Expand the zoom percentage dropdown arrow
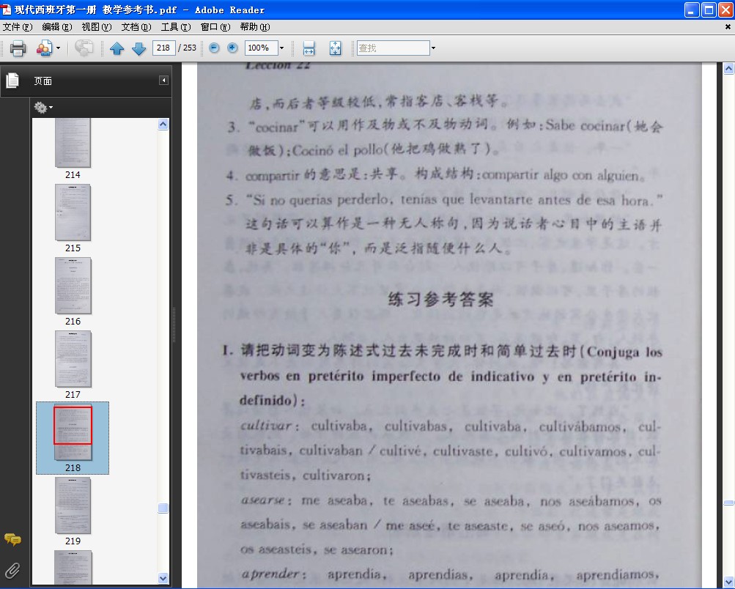Screen dimensions: 735x589 tap(281, 48)
